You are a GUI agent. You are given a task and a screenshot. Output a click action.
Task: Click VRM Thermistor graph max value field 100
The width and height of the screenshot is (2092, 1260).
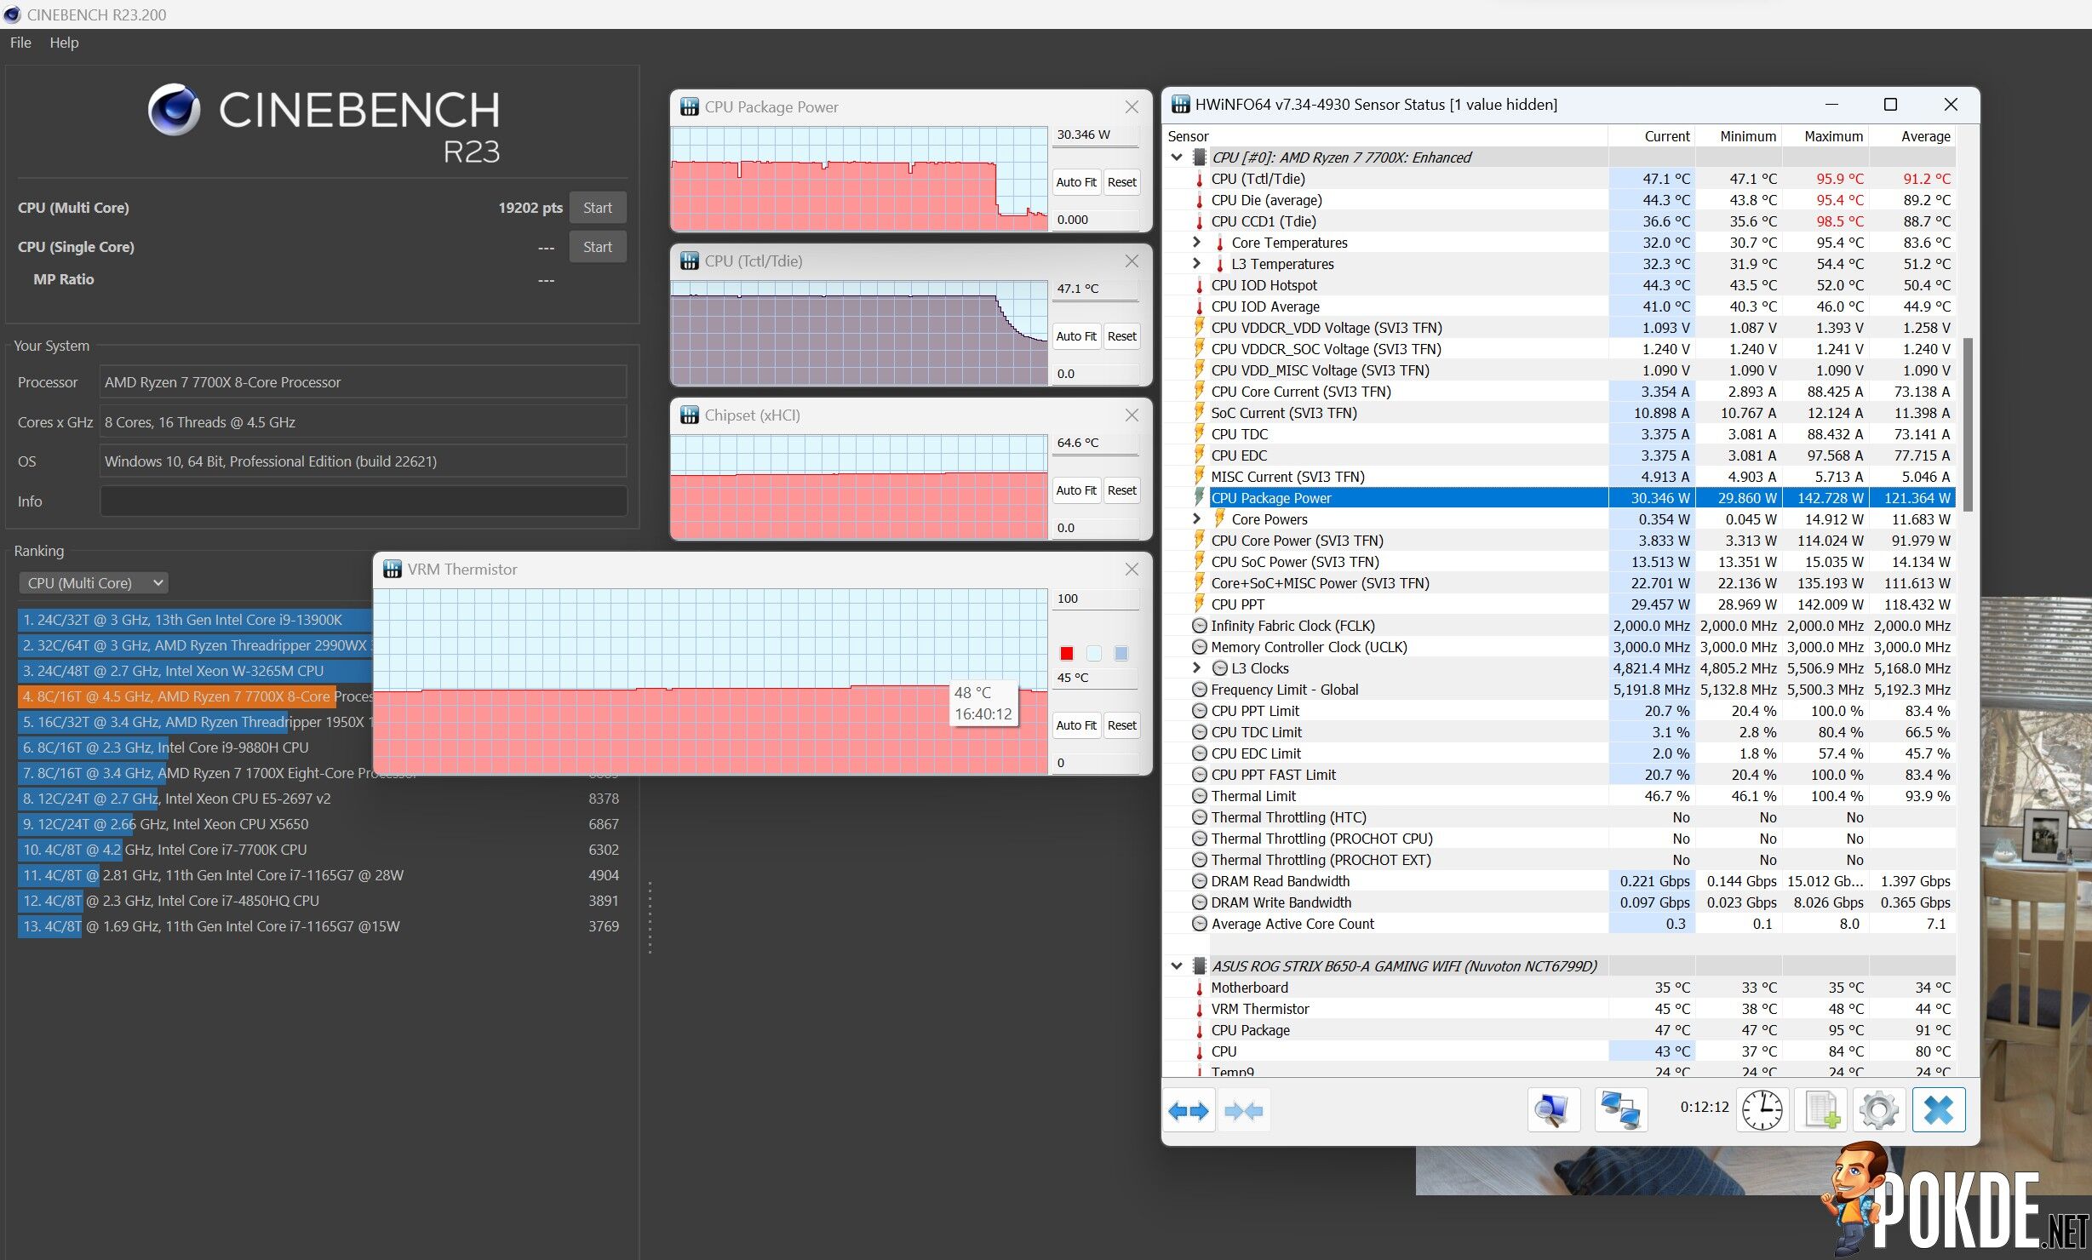(1096, 598)
